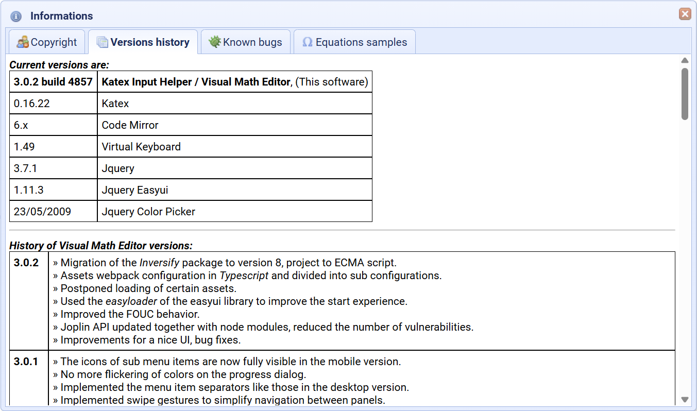Click the '1.49' version cell
Screen dimensions: 697x411
pos(54,147)
